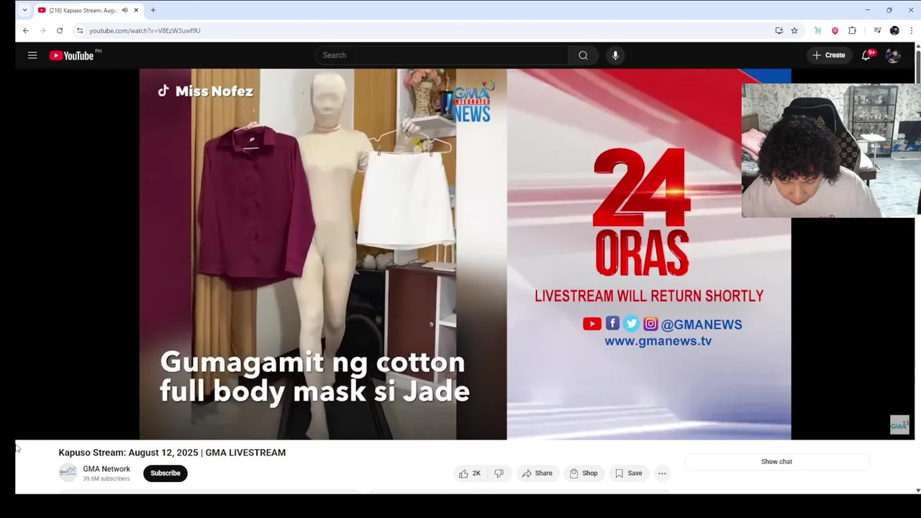Open the red shield extension icon

pyautogui.click(x=835, y=30)
